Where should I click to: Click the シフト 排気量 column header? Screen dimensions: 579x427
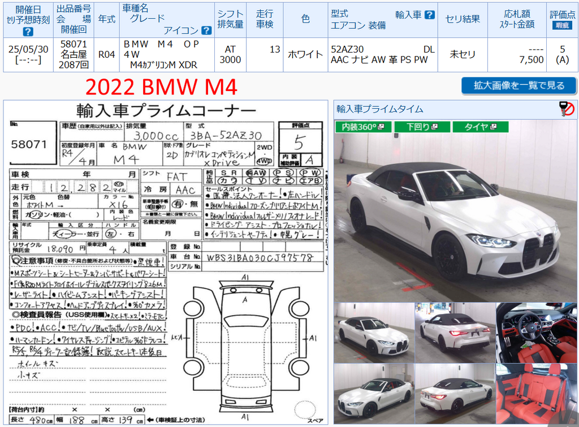point(231,19)
